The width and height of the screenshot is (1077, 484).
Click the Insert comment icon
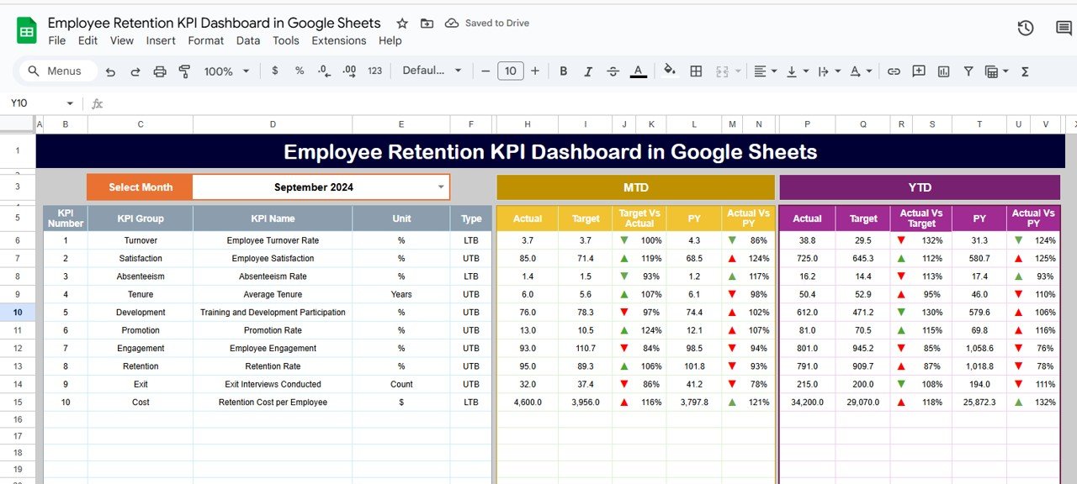click(x=918, y=71)
